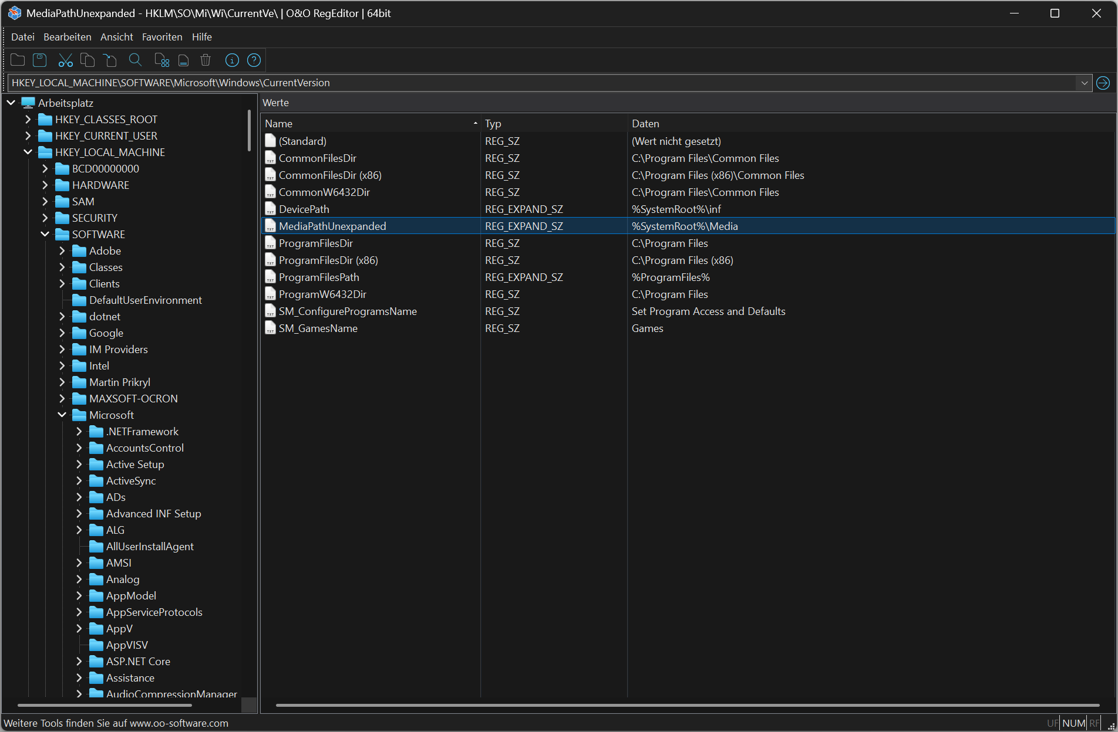
Task: Open the info circle icon
Action: (232, 60)
